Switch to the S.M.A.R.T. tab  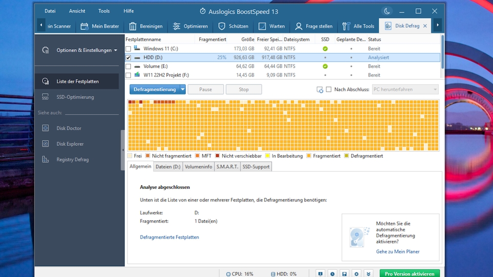click(x=227, y=167)
